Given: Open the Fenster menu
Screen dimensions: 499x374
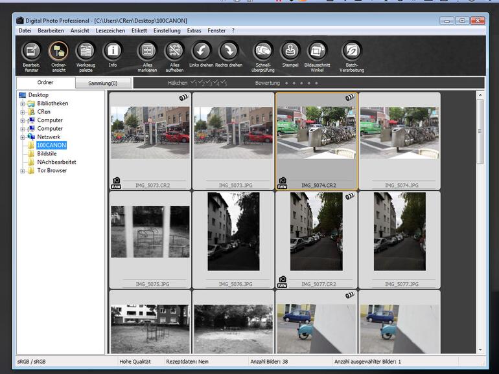Looking at the screenshot, I should [216, 30].
